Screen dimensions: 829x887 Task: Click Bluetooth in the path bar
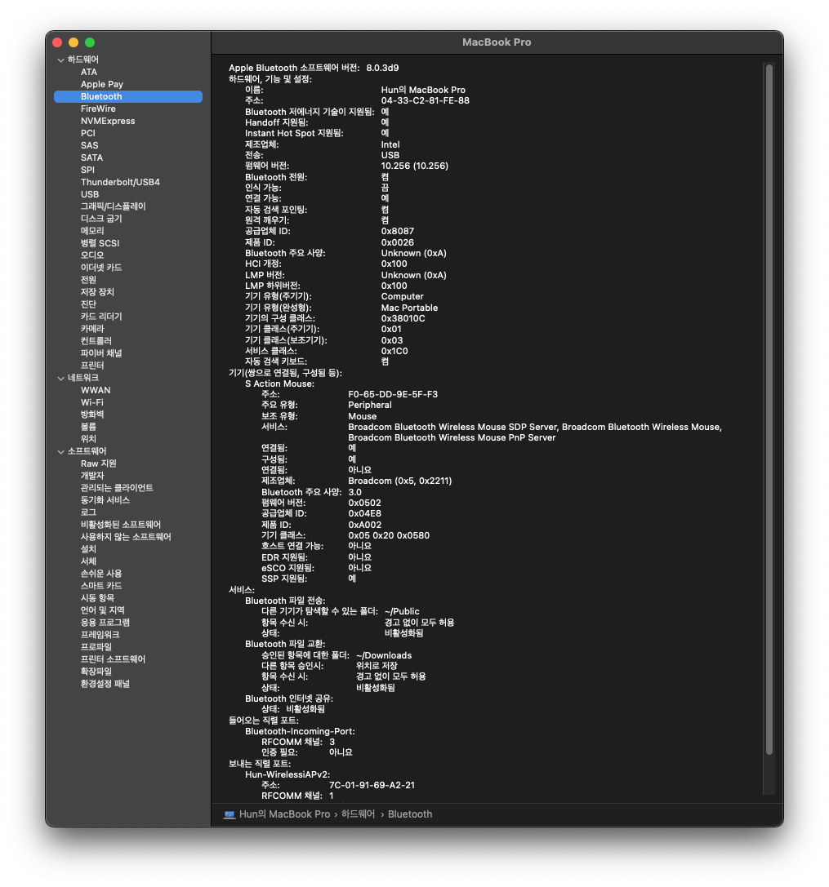tap(410, 814)
